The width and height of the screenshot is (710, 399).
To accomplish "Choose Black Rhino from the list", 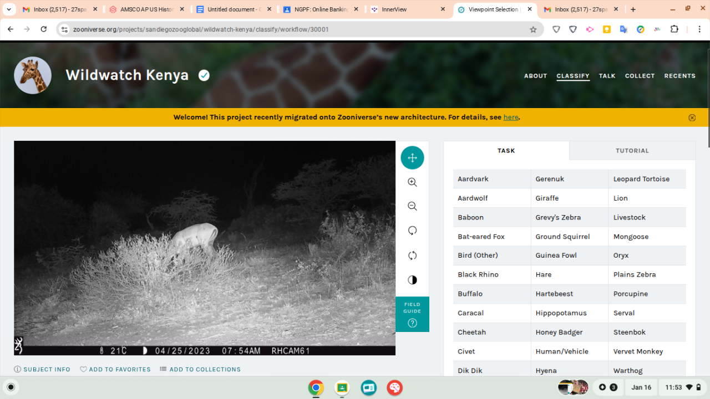I will (492, 275).
